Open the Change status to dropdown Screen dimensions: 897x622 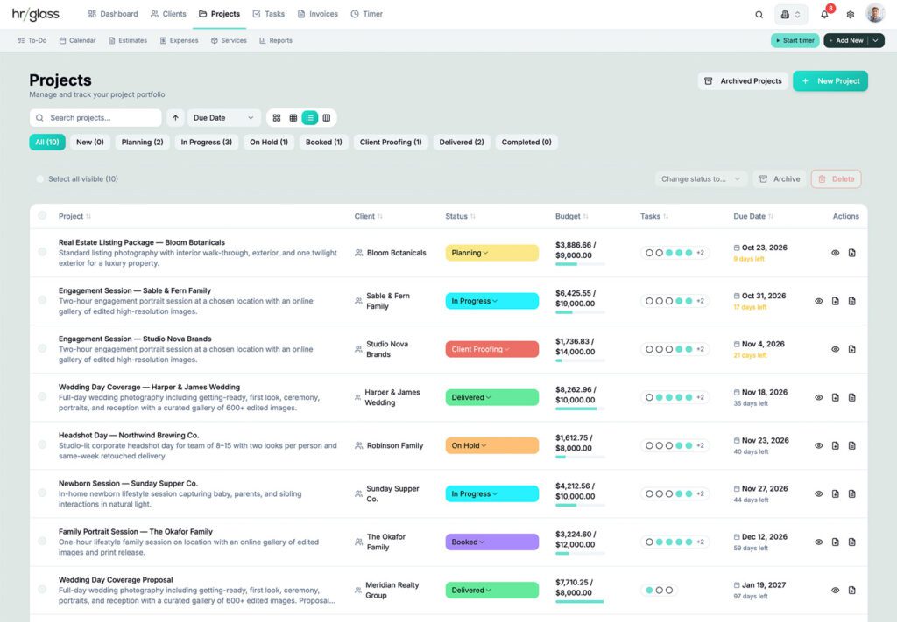coord(701,179)
